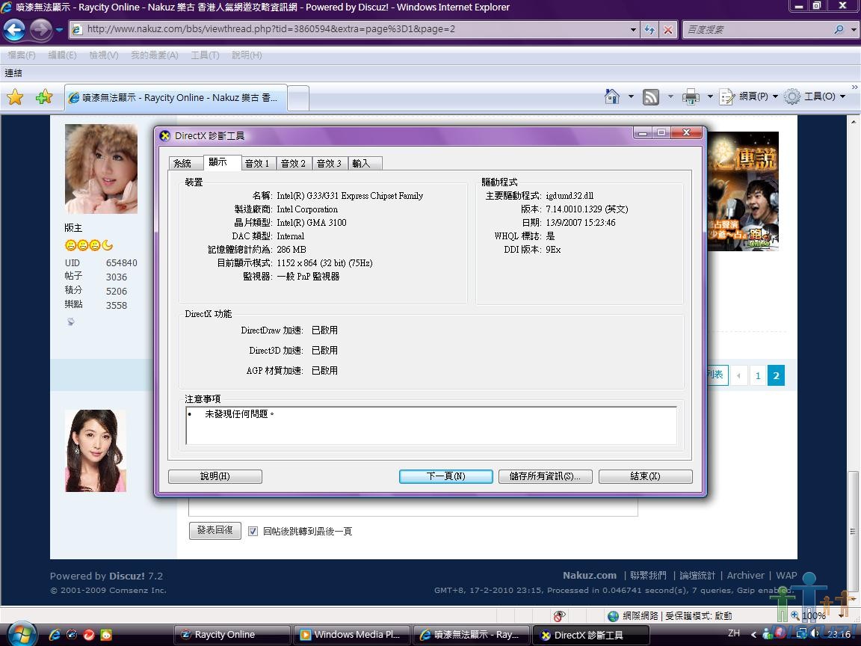Open the 網頁(P) command bar menu
Viewport: 861px width, 646px height.
(x=748, y=96)
